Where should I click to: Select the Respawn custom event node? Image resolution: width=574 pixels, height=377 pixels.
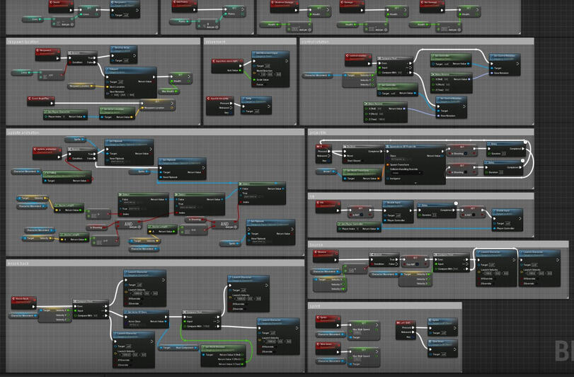tap(45, 51)
